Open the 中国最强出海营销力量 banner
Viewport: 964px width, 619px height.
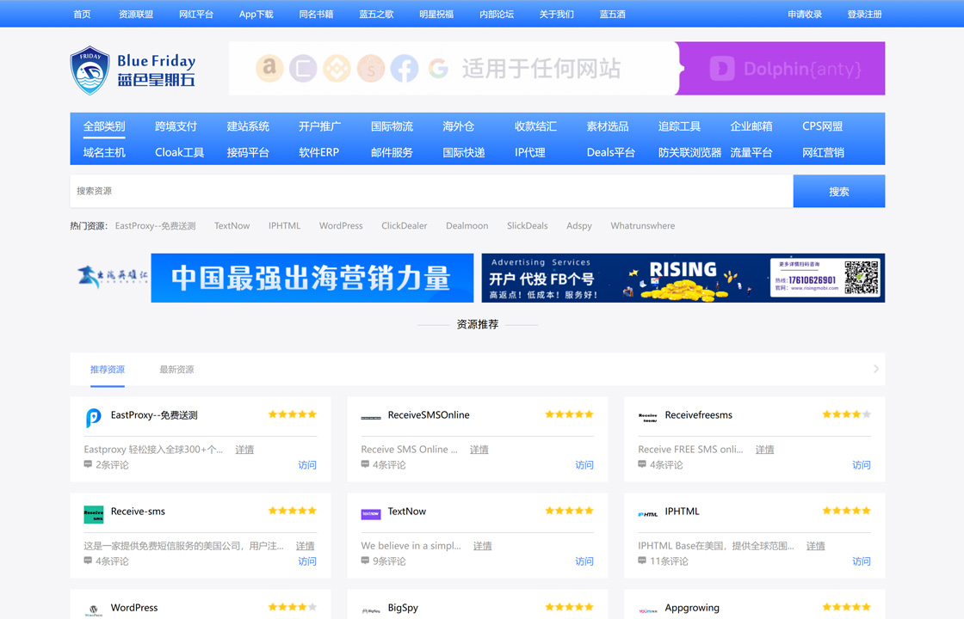point(272,278)
